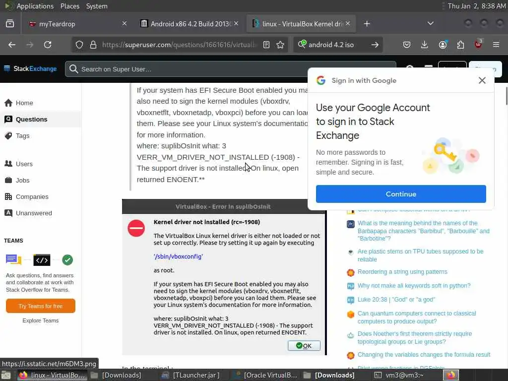The width and height of the screenshot is (508, 381).
Task: Go back with the browser back arrow
Action: coord(12,45)
